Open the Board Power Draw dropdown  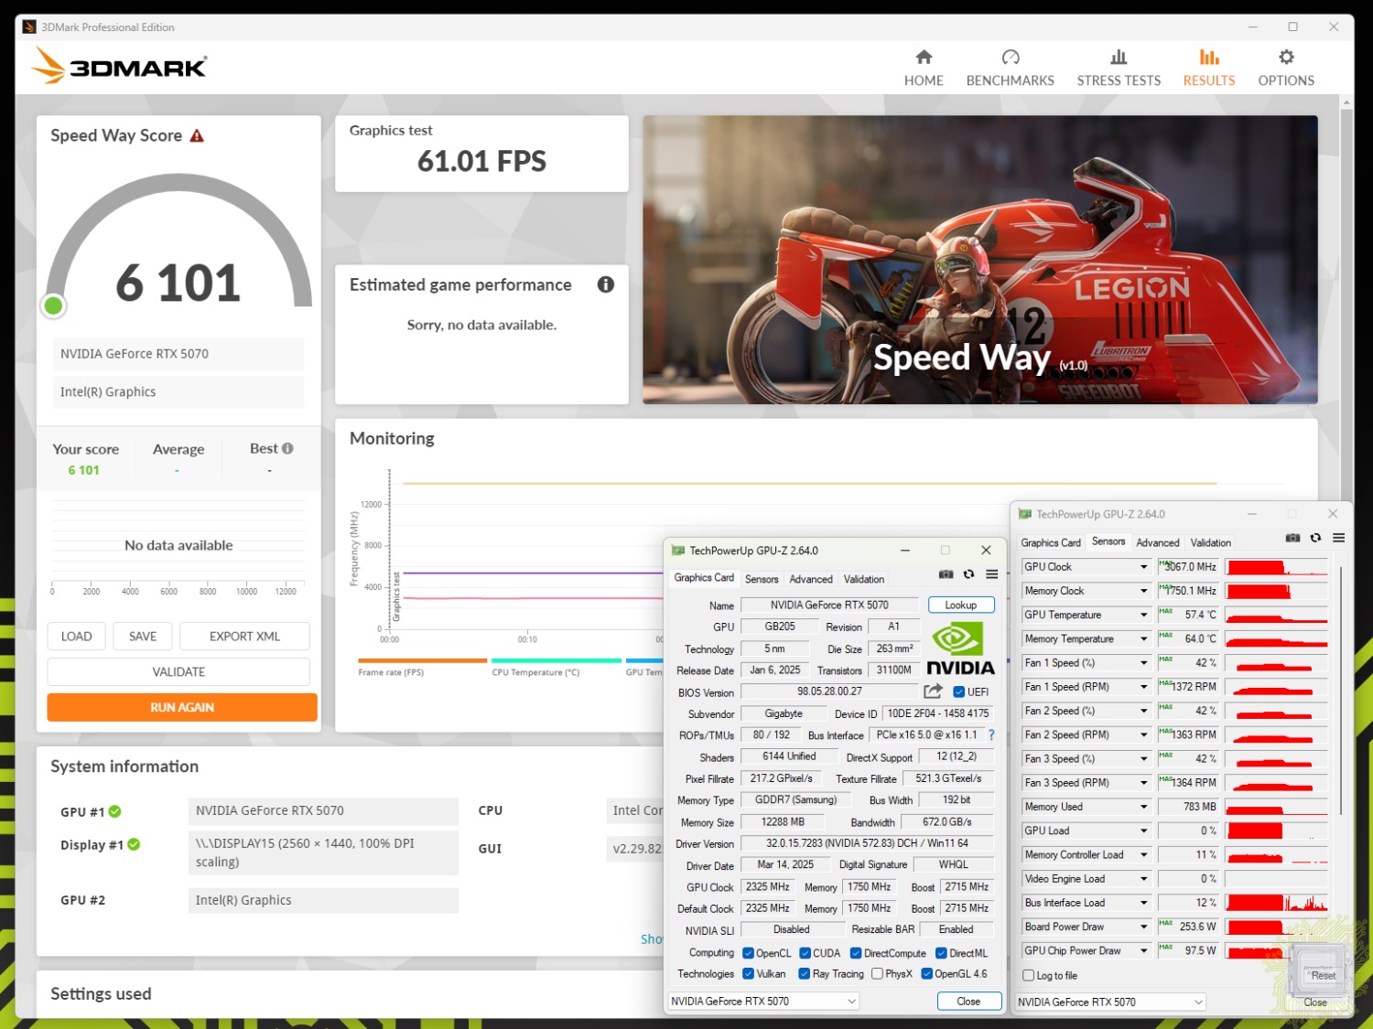coord(1143,927)
